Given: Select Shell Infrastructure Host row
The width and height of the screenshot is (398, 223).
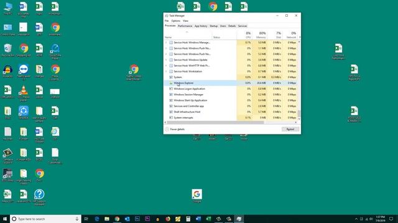Looking at the screenshot, I should point(231,111).
